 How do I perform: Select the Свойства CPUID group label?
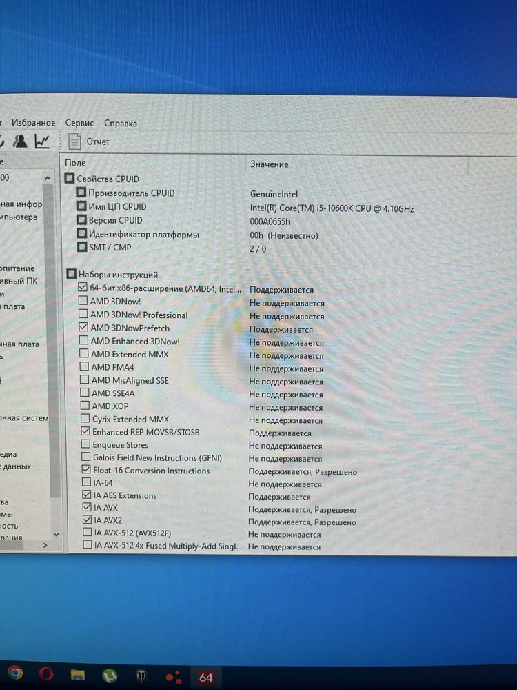click(108, 179)
